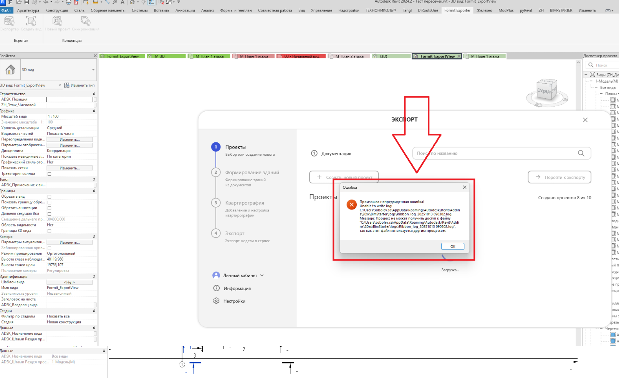
Task: Click the Настройки gear icon
Action: [217, 301]
